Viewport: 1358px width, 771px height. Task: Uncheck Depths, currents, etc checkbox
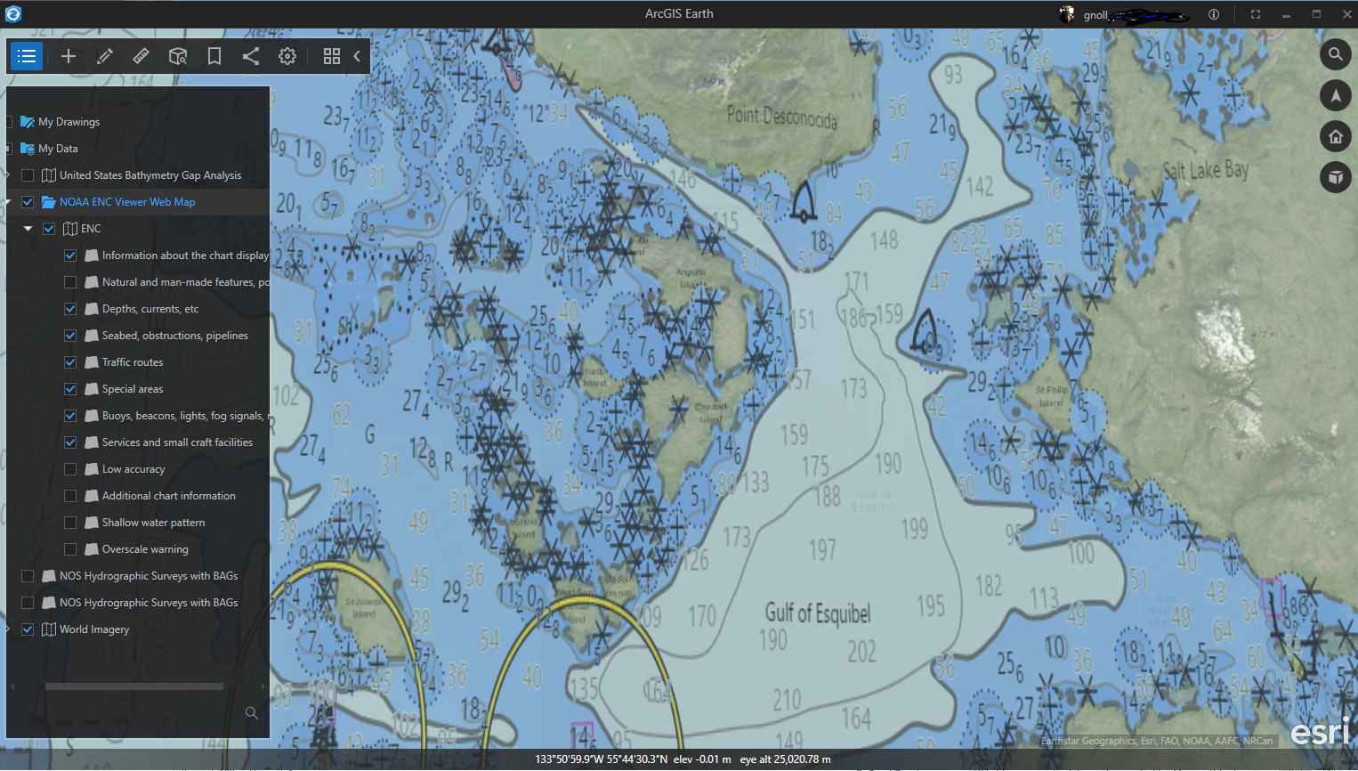[70, 309]
